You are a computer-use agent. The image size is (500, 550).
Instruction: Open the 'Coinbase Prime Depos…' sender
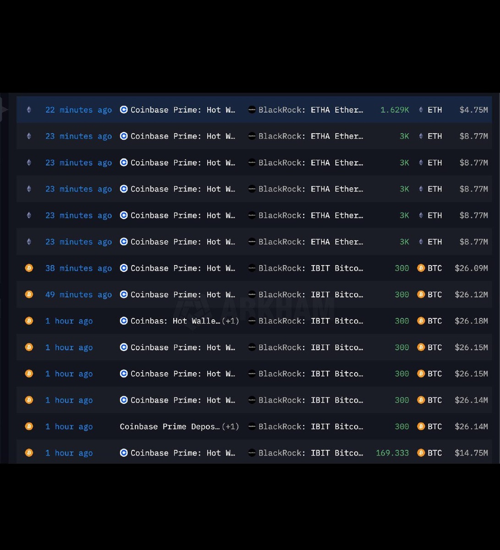click(170, 427)
